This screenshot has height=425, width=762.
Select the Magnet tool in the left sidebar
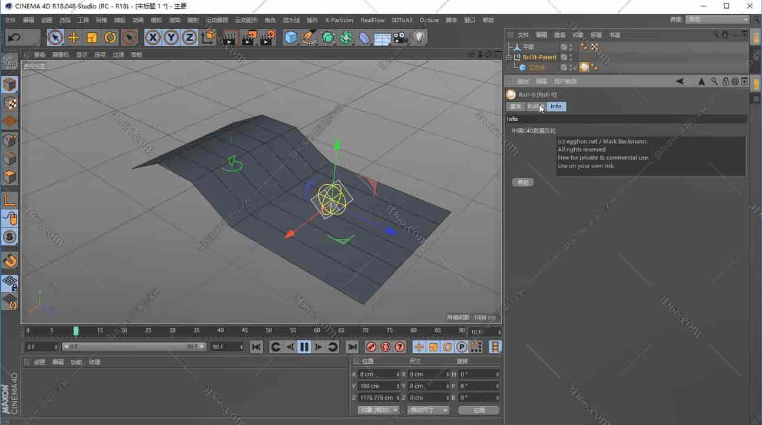[9, 261]
